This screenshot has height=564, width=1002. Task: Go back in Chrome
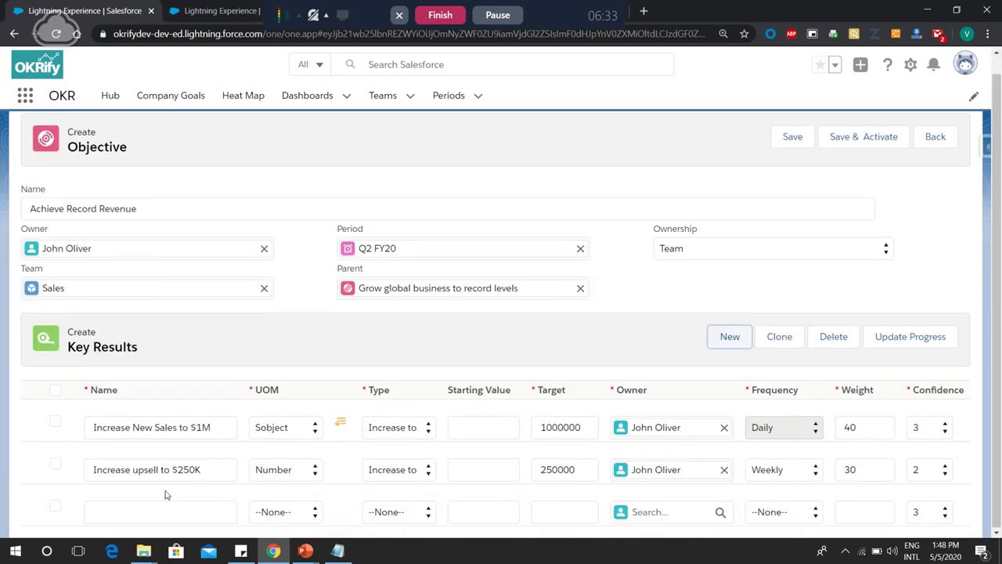point(14,34)
